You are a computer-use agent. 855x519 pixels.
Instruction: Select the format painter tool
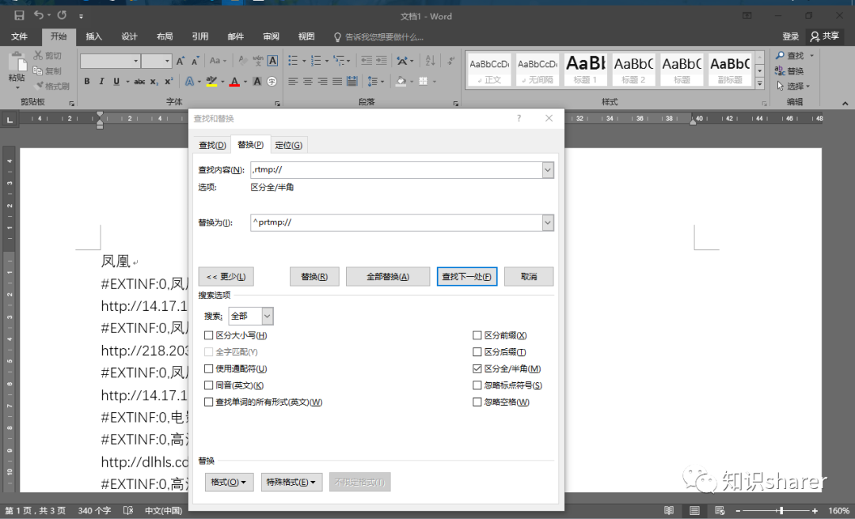(49, 85)
